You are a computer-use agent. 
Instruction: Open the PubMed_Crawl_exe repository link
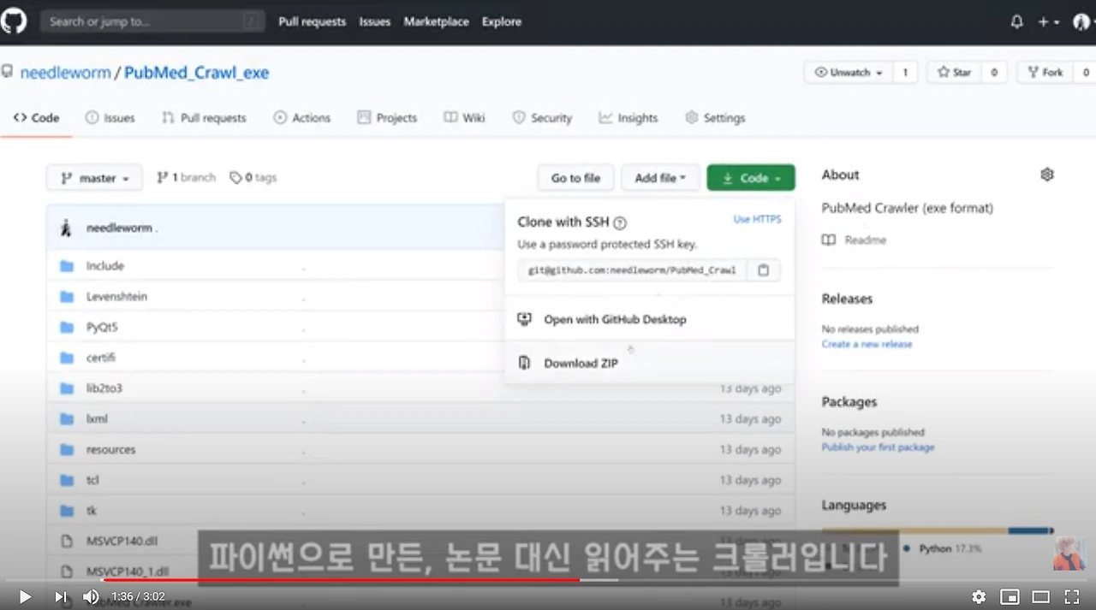tap(197, 73)
